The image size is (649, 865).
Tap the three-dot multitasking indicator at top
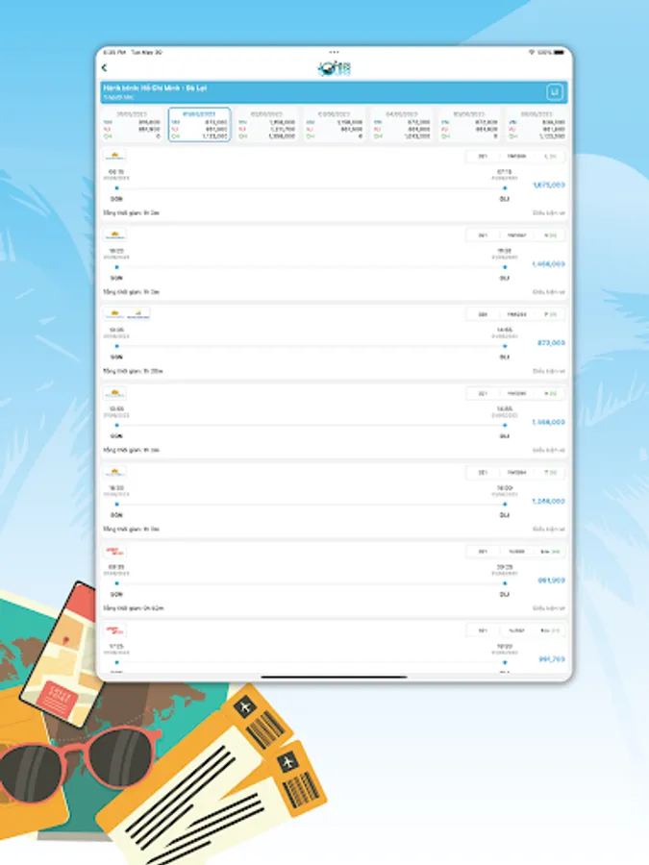[334, 53]
